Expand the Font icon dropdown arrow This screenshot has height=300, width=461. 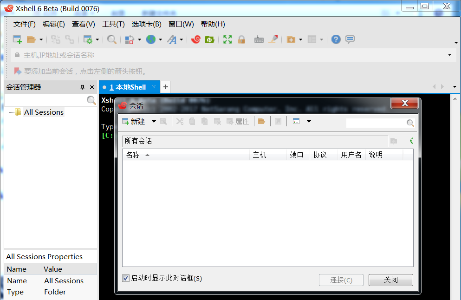click(x=182, y=39)
